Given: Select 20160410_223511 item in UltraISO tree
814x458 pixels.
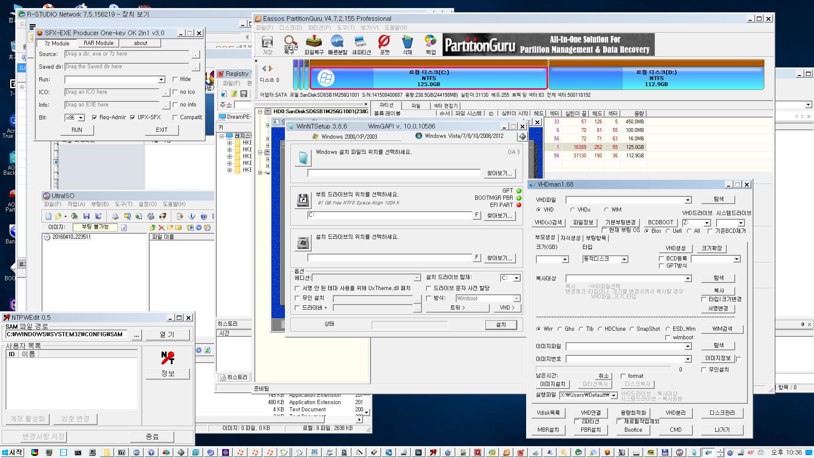Looking at the screenshot, I should pos(71,237).
